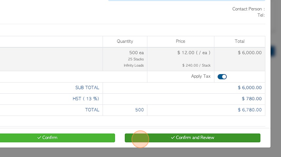Viewport: 281px width, 157px height.
Task: Click the $ 780.00 tax amount
Action: 252,99
